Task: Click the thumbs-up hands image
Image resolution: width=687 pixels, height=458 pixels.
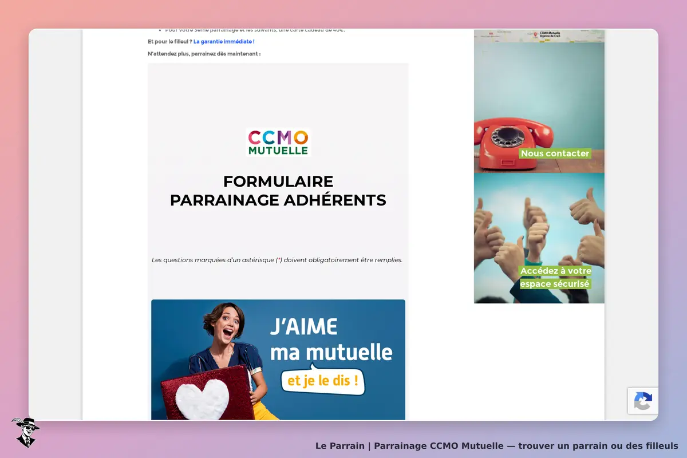Action: point(539,238)
